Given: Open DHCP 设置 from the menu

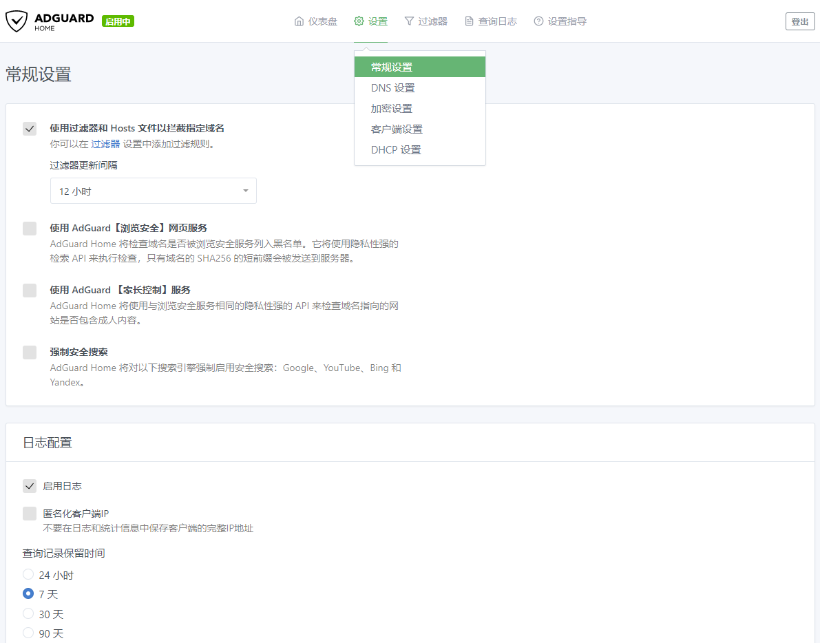Looking at the screenshot, I should (395, 149).
